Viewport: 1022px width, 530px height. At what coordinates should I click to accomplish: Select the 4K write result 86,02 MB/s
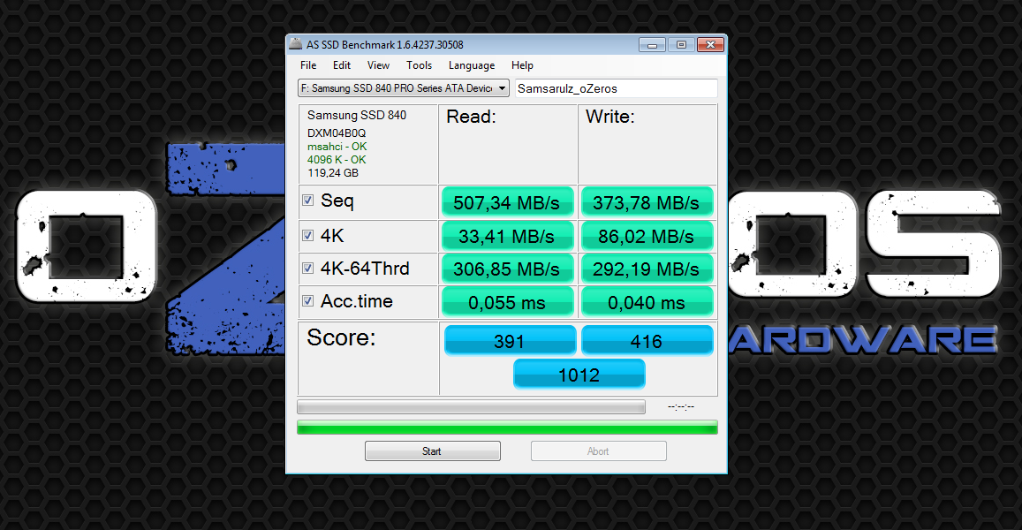(647, 236)
